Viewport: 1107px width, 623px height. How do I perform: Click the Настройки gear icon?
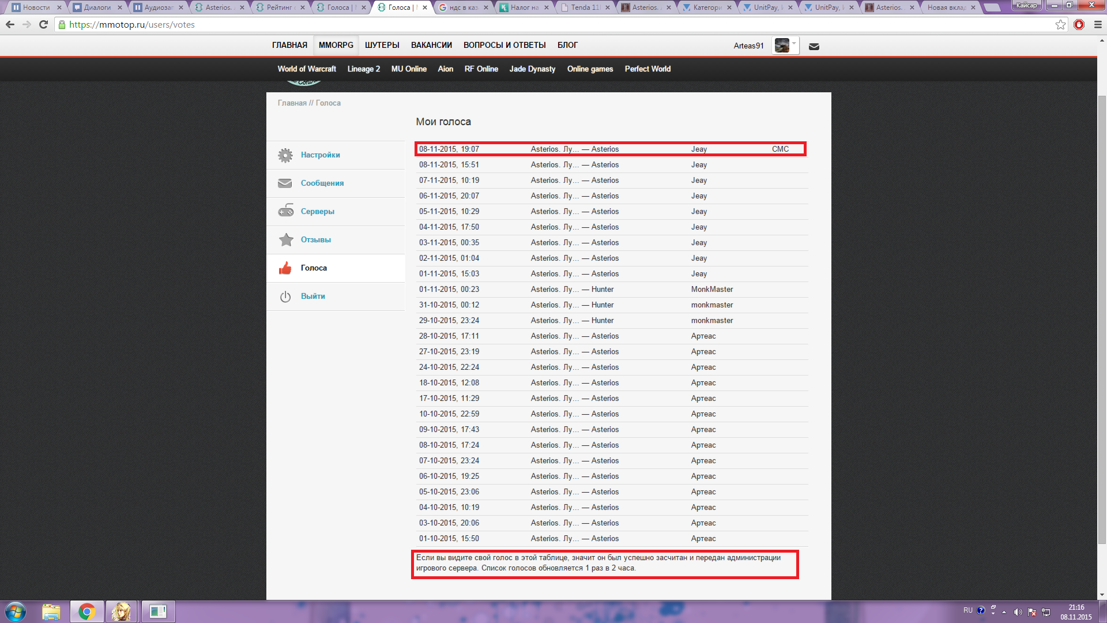point(285,155)
